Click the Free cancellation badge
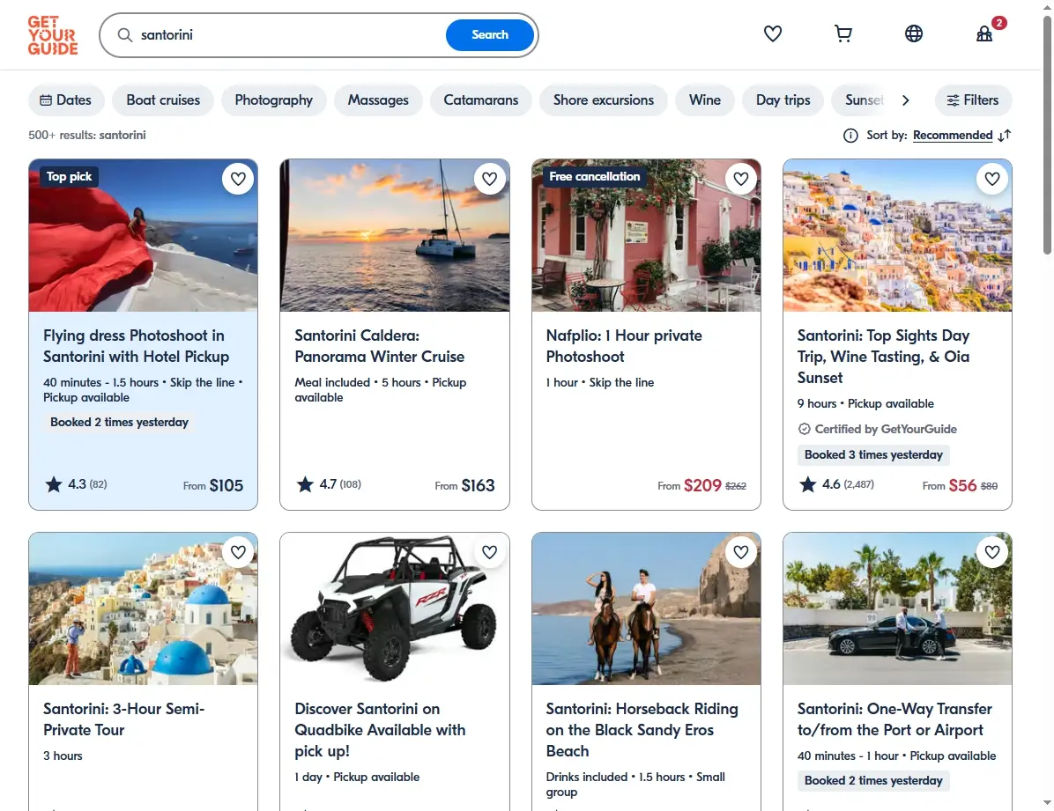This screenshot has height=811, width=1054. click(x=594, y=177)
